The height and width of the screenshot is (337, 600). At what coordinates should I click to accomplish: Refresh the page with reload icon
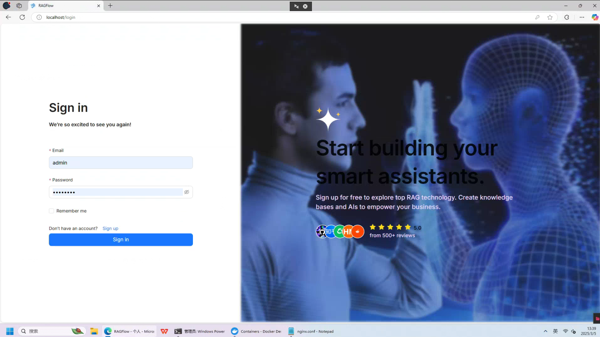(22, 17)
